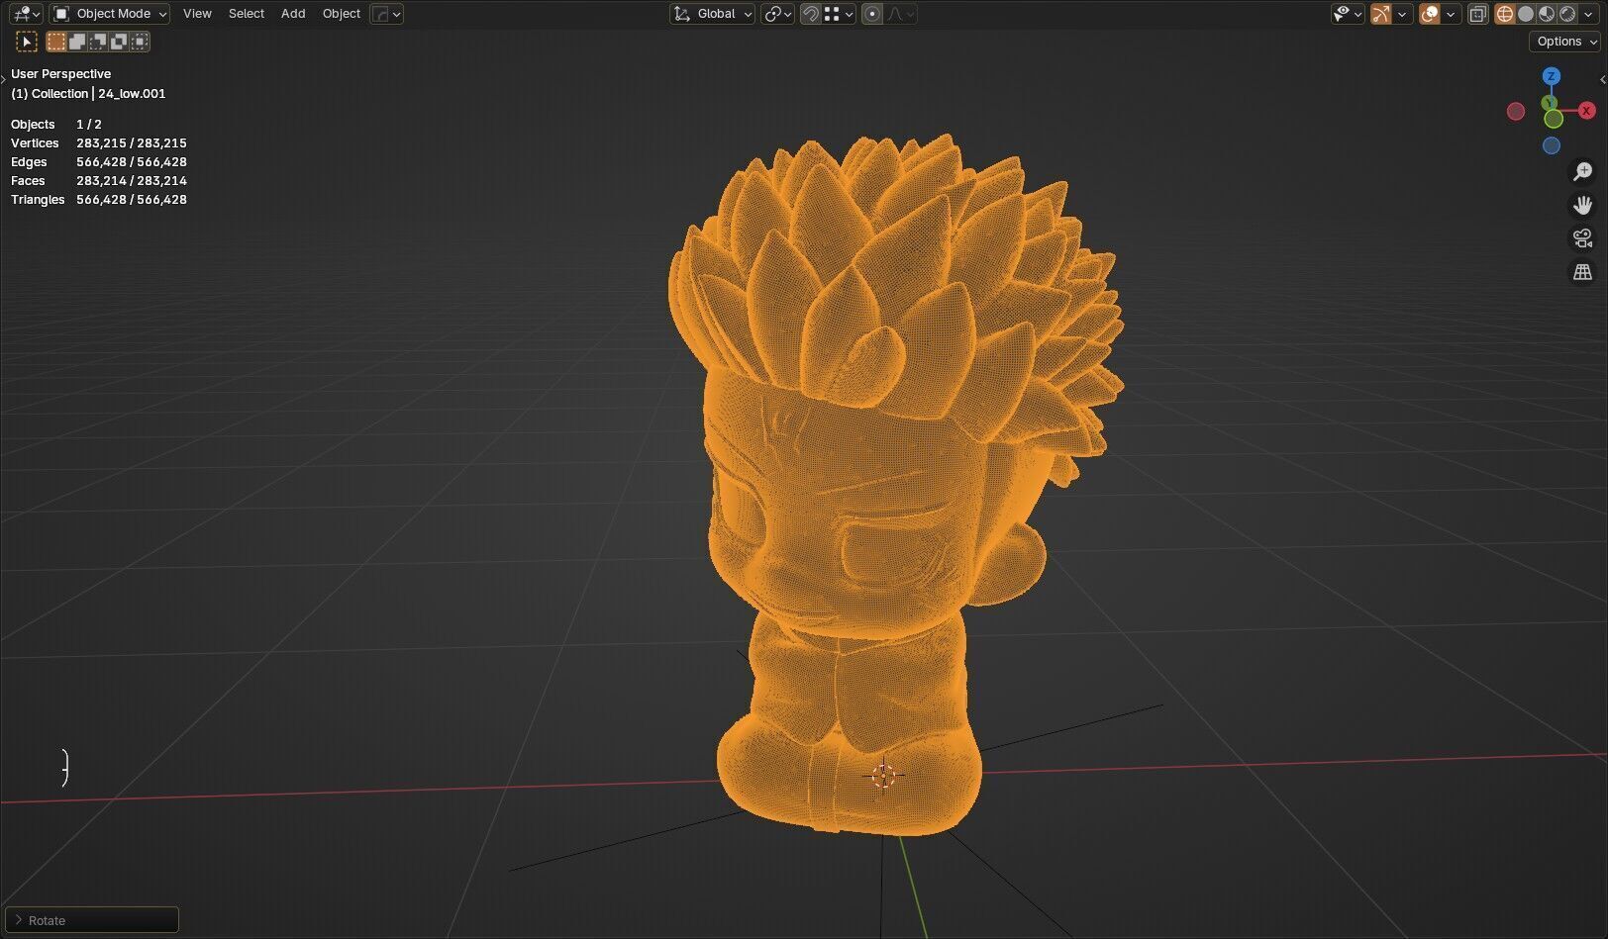
Task: Toggle camera view icon
Action: (1583, 238)
